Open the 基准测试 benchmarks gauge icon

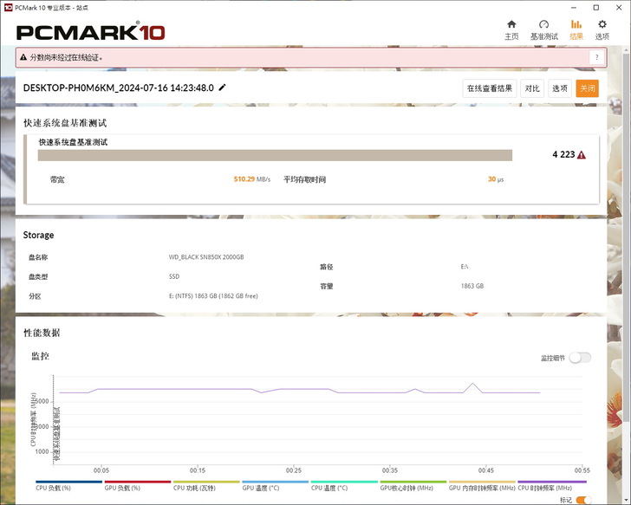pyautogui.click(x=543, y=29)
